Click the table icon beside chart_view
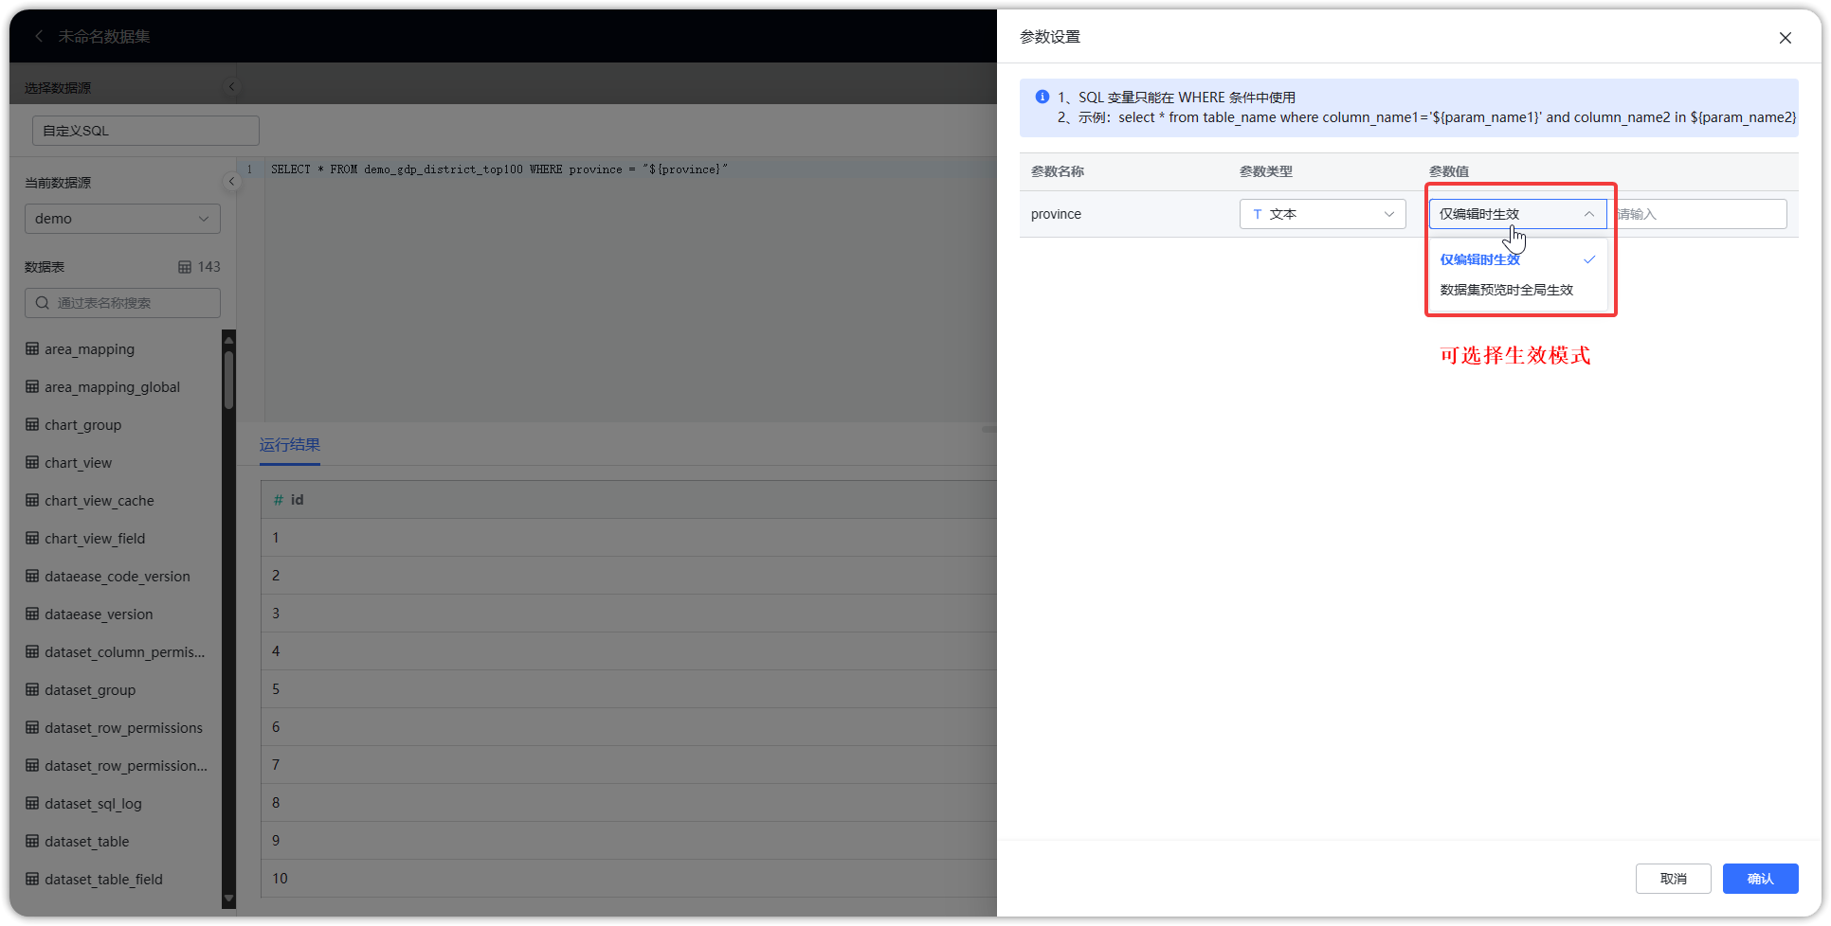 click(31, 462)
